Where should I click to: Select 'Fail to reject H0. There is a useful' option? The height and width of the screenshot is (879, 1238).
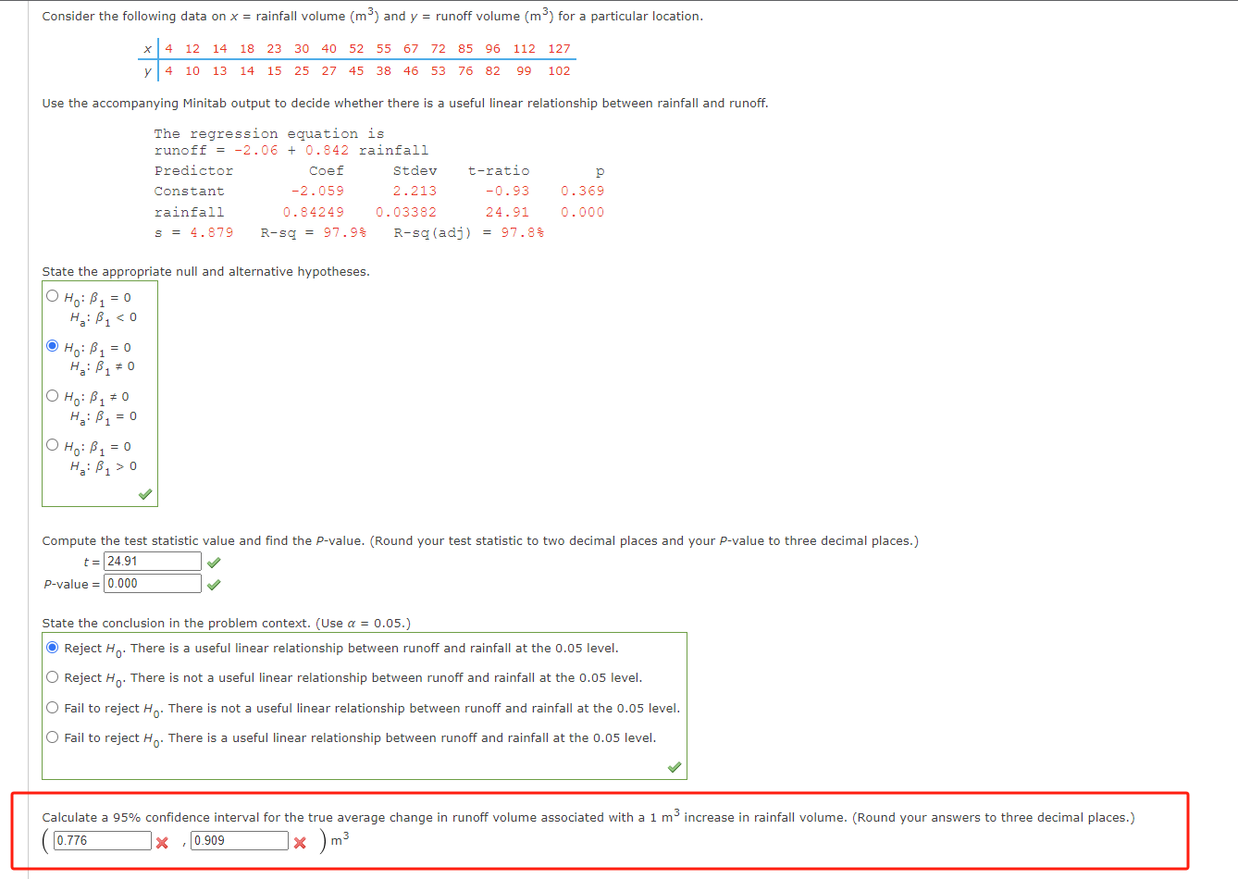53,736
